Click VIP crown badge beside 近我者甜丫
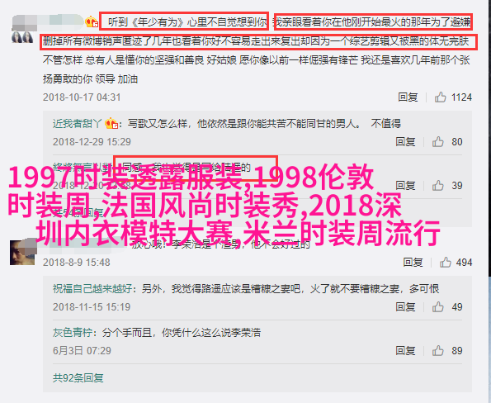 click(111, 123)
